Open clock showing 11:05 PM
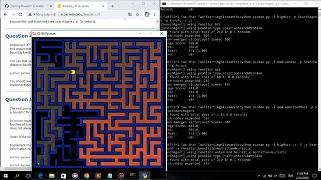 (x=302, y=175)
